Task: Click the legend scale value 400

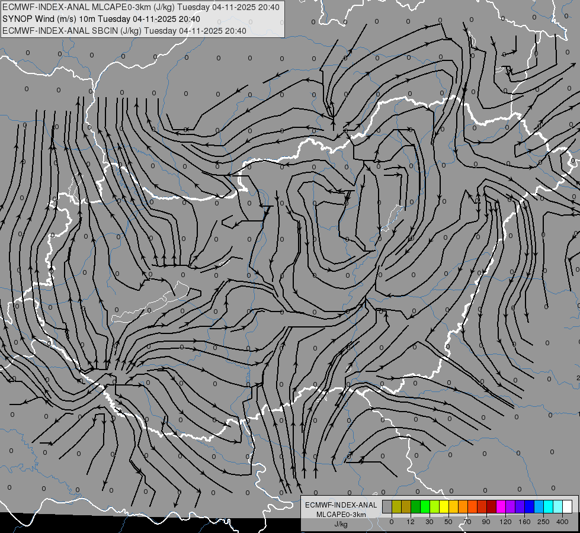Action: point(562,522)
